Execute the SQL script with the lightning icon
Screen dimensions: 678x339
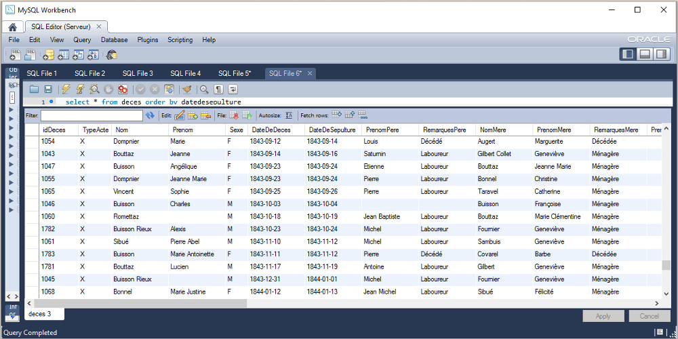(66, 89)
